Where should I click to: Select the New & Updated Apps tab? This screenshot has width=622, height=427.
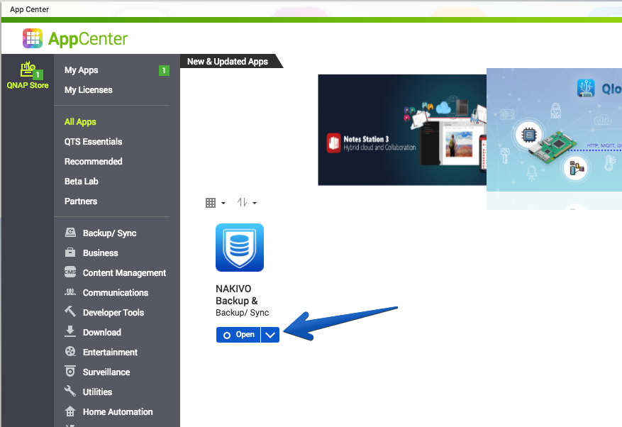(x=228, y=62)
